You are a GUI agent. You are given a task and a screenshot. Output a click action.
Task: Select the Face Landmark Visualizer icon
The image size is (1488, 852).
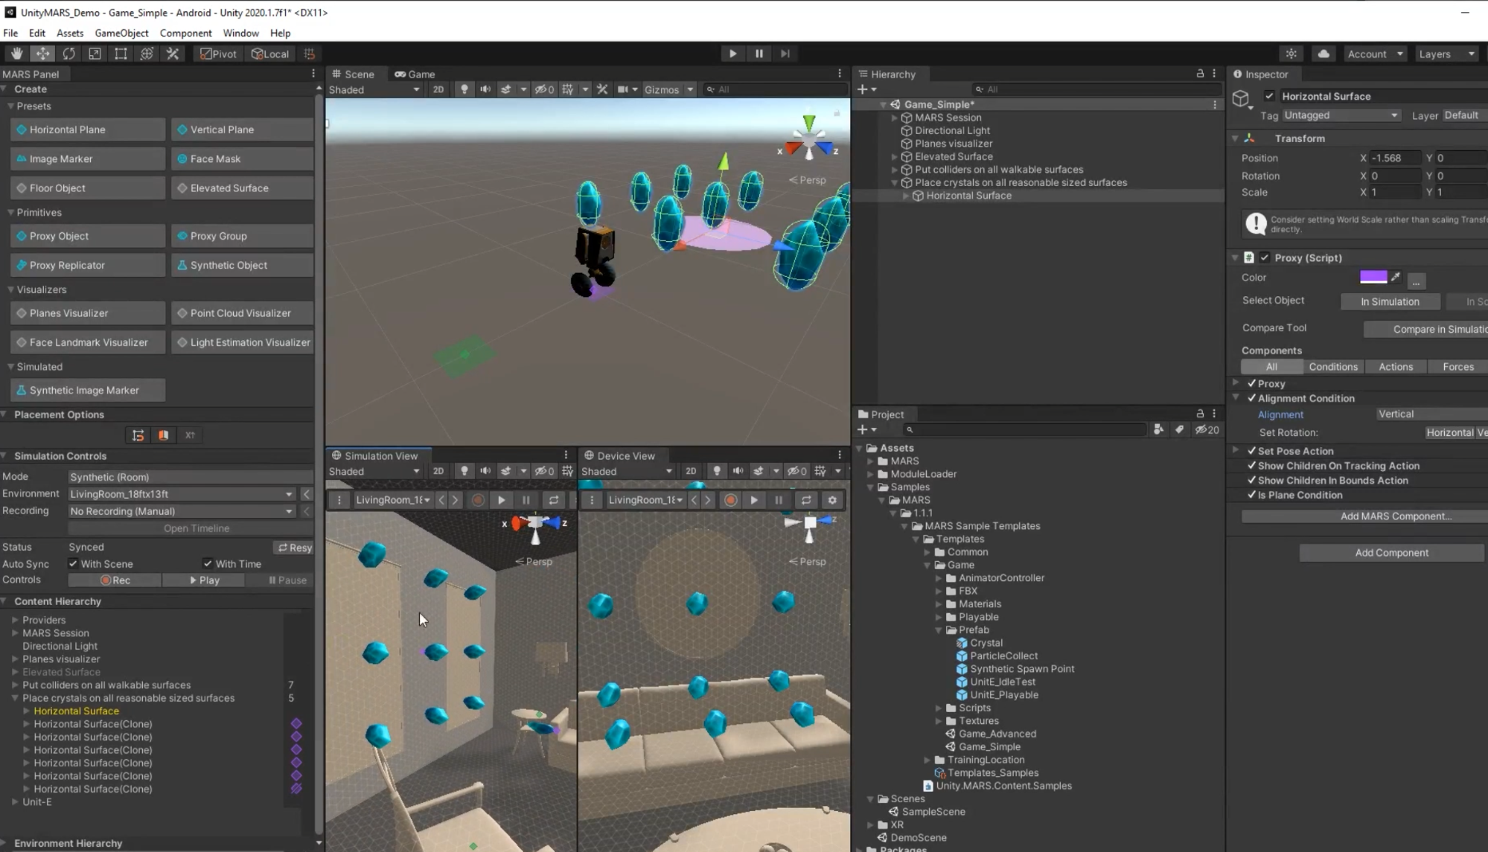click(x=20, y=342)
